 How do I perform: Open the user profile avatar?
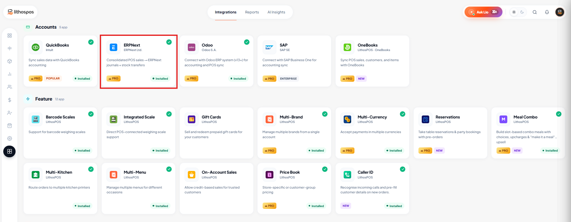tap(560, 12)
